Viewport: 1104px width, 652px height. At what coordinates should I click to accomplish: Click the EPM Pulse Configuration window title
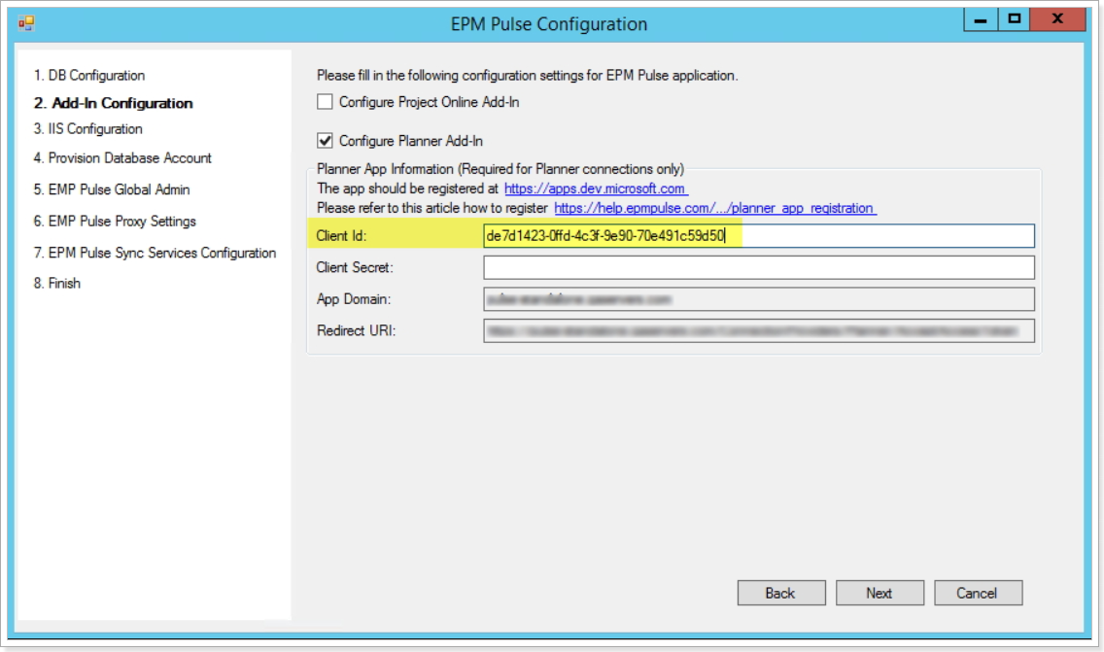point(549,24)
